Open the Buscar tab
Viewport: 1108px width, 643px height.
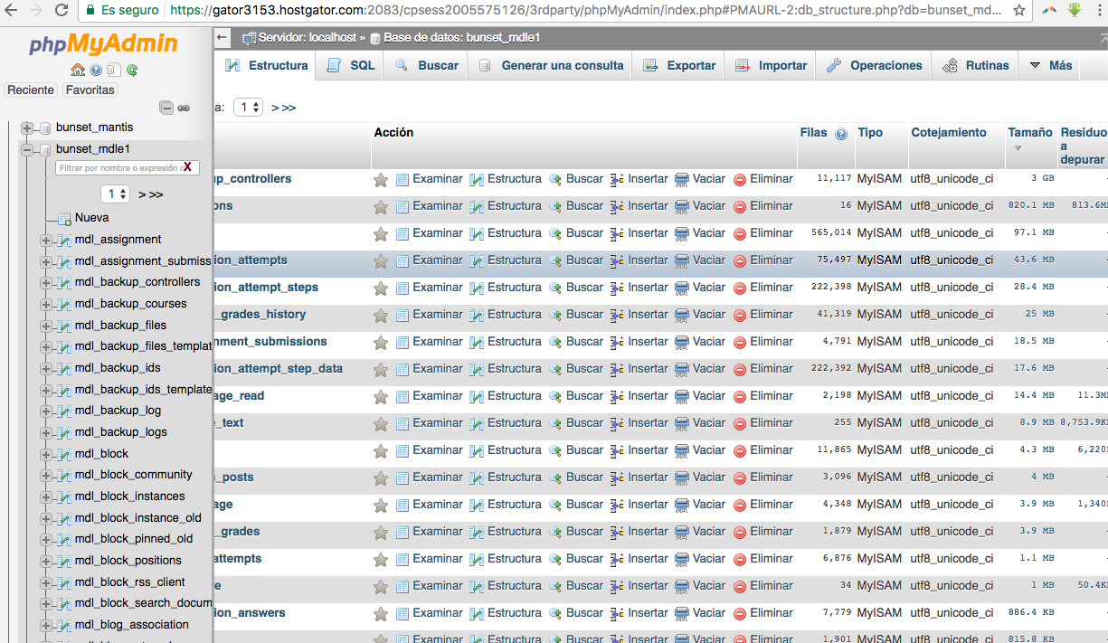click(426, 65)
